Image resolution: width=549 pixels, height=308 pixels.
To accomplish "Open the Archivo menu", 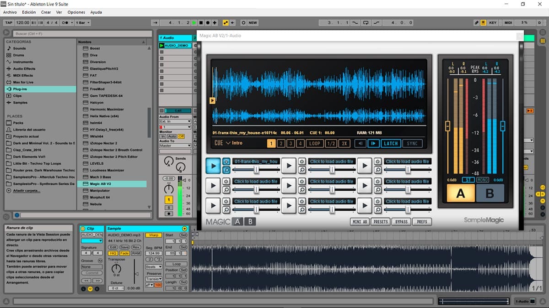I will (10, 12).
